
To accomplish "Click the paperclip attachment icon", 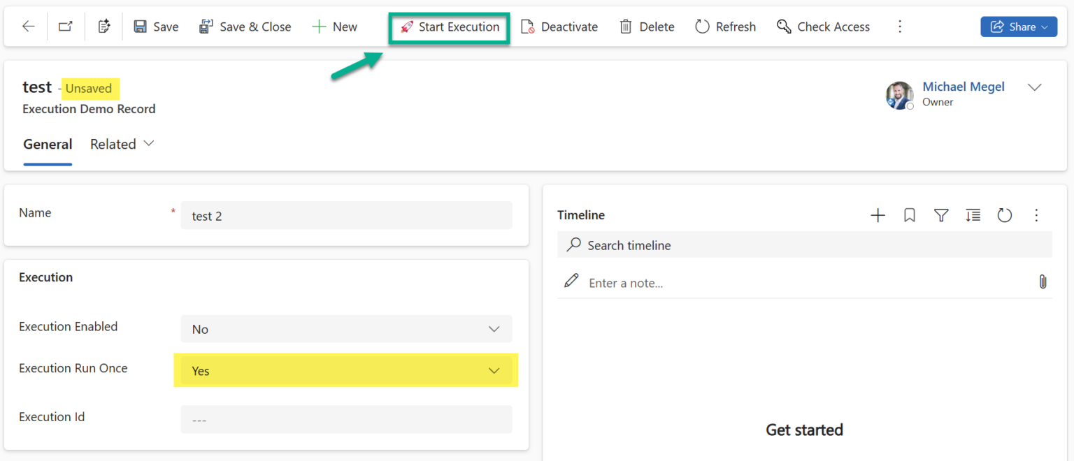I will coord(1042,281).
